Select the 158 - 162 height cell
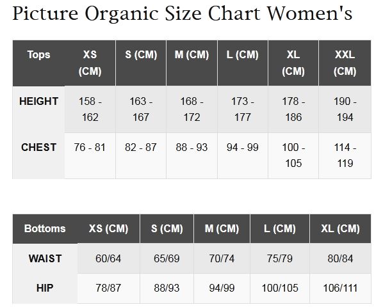 click(x=90, y=109)
